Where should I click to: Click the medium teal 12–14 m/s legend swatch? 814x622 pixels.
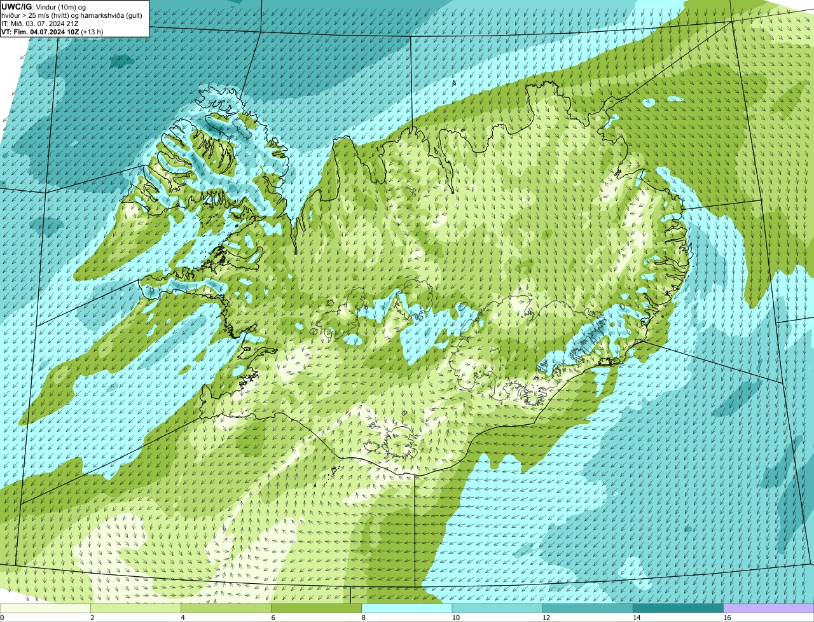coord(588,608)
